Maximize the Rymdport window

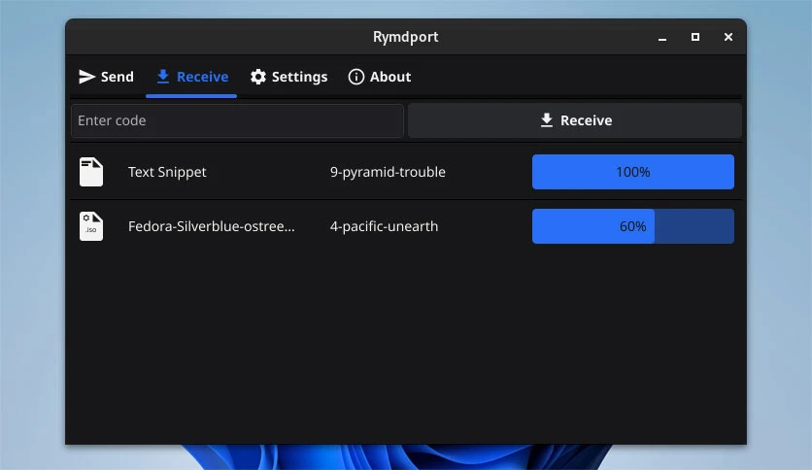point(695,37)
